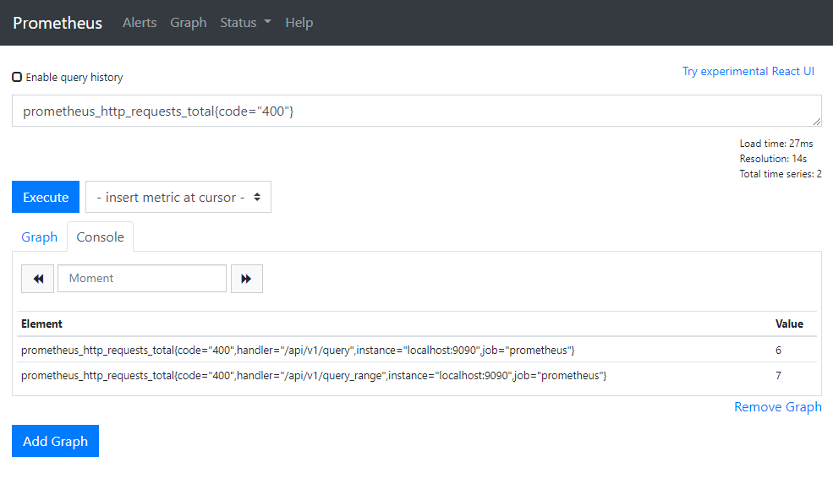This screenshot has width=833, height=484.
Task: Click the Prometheus brand logo text
Action: [x=58, y=23]
